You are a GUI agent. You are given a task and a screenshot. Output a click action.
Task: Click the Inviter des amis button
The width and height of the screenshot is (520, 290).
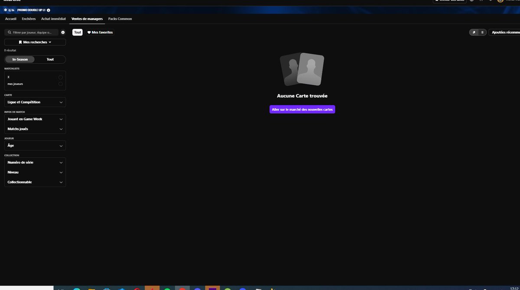[x=449, y=1]
